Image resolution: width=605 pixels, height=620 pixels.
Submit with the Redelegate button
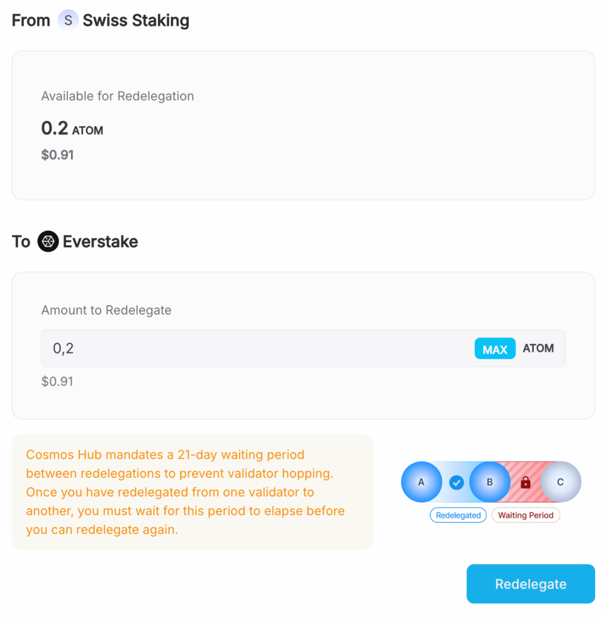point(531,584)
